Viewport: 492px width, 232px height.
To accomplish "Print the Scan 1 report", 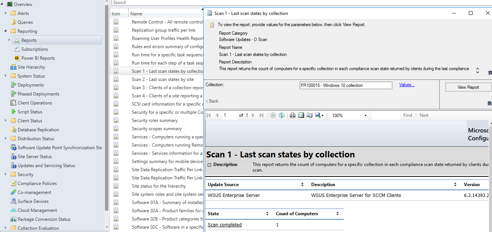I will point(292,115).
